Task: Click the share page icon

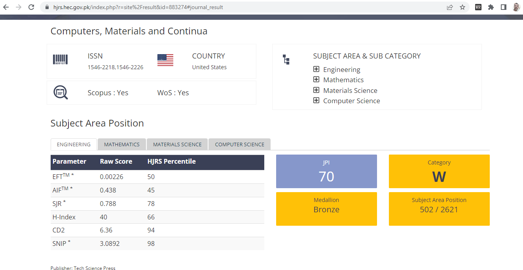Action: coord(450,7)
